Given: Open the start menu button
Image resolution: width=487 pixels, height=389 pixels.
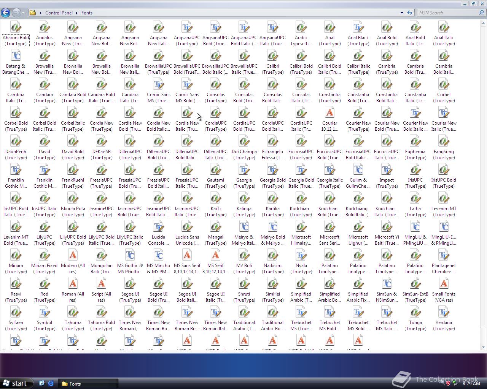Looking at the screenshot, I should click(16, 383).
